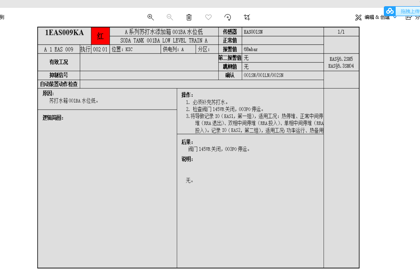Screen dimensions: 420x274
Task: Click the 68mbar alarm value
Action: 251,49
